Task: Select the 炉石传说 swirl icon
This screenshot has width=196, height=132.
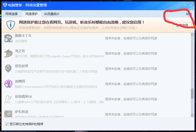Action: pos(8,114)
